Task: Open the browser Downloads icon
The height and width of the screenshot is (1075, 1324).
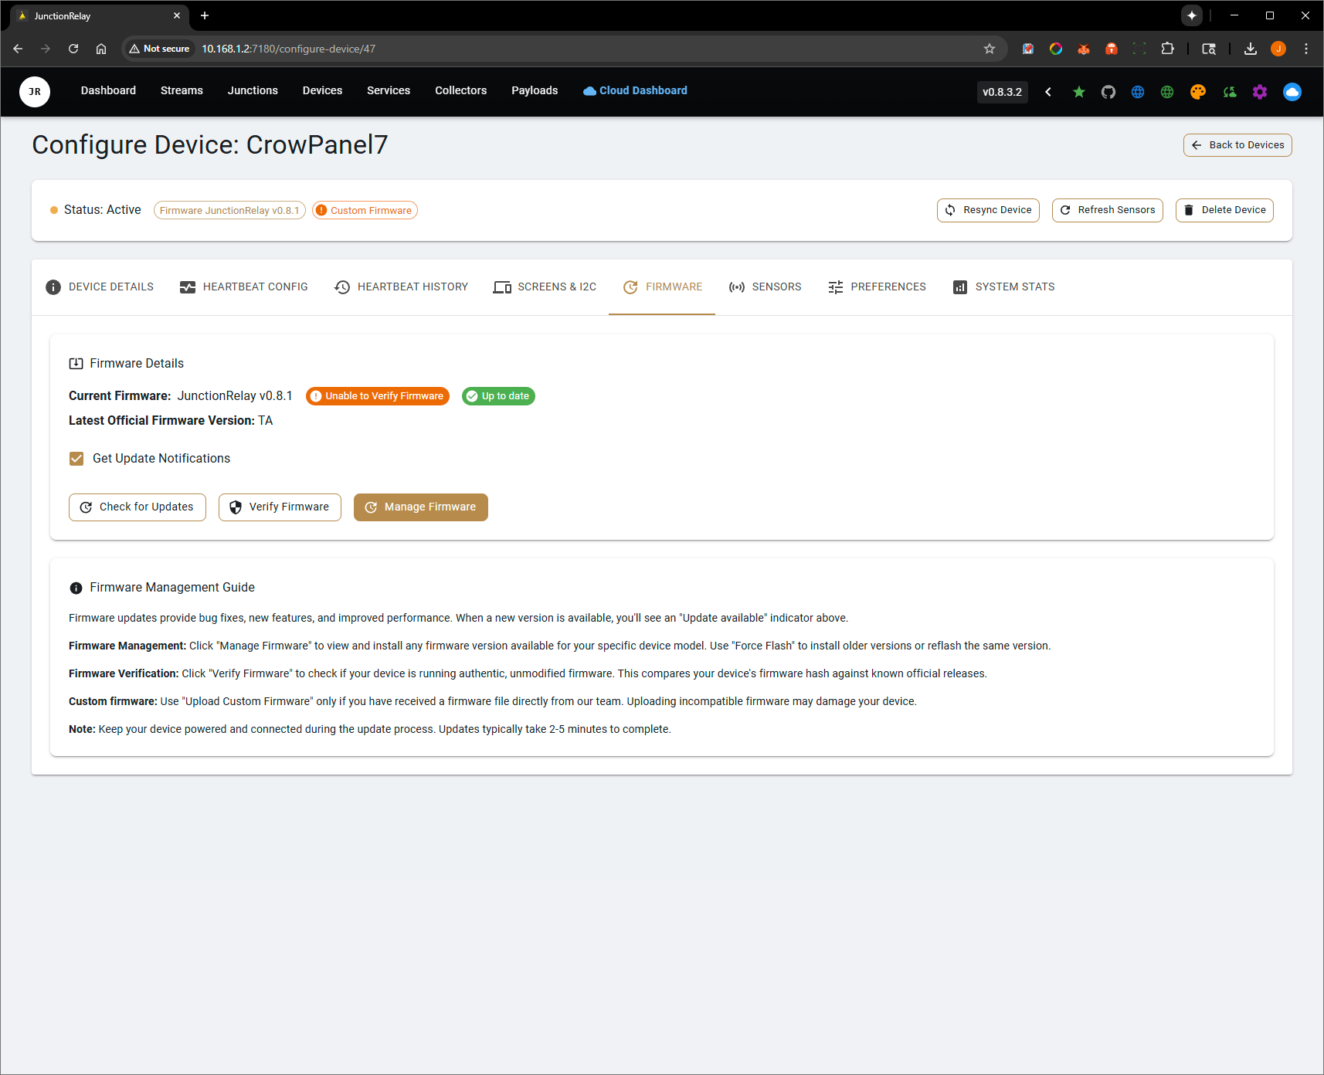Action: 1251,49
